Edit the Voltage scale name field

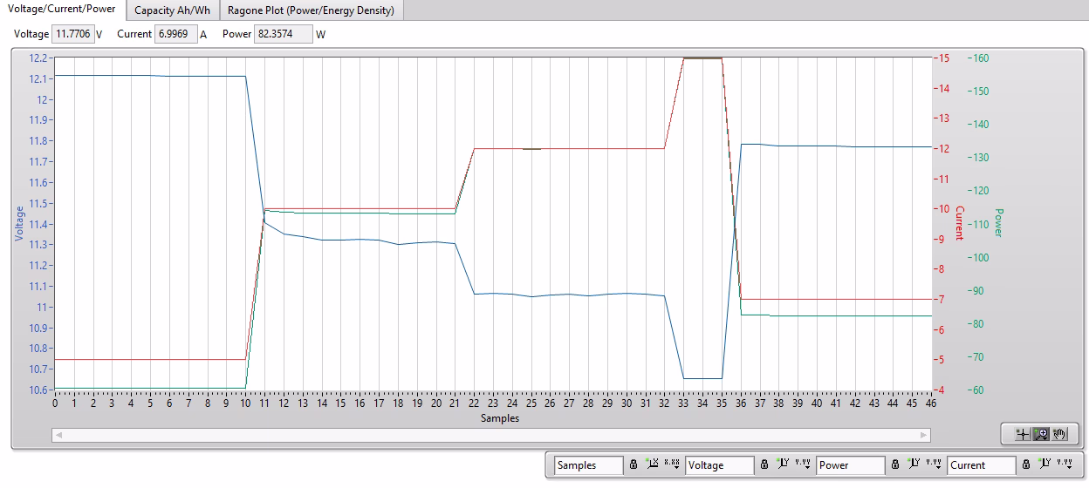pyautogui.click(x=720, y=464)
